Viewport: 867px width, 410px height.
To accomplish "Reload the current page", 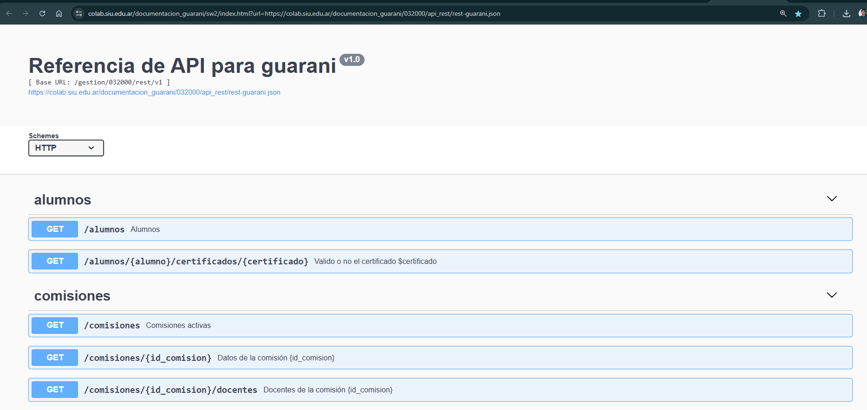I will 42,13.
